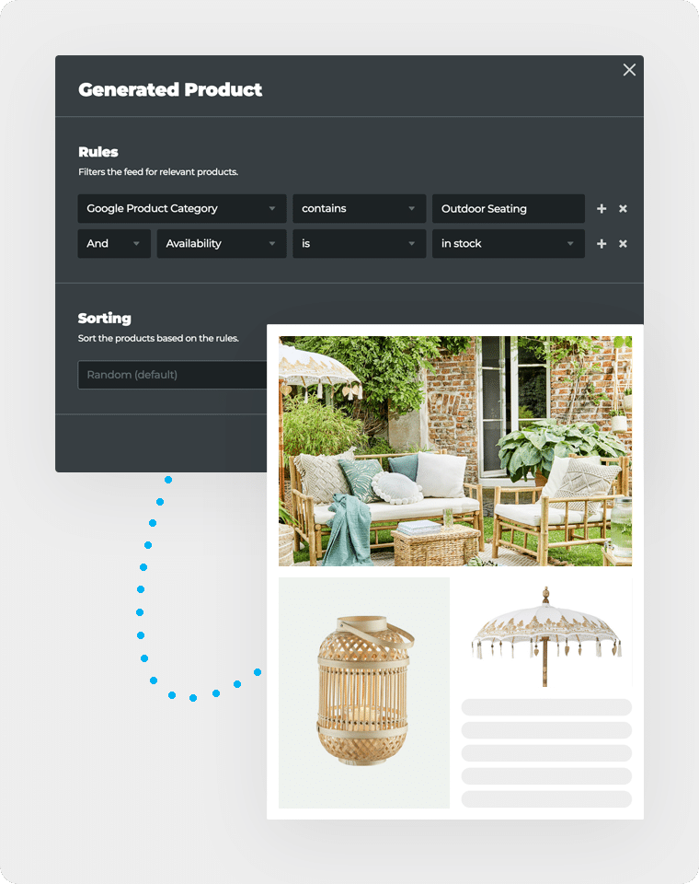This screenshot has width=699, height=884.
Task: Remove the Google Product Category rule
Action: 623,209
